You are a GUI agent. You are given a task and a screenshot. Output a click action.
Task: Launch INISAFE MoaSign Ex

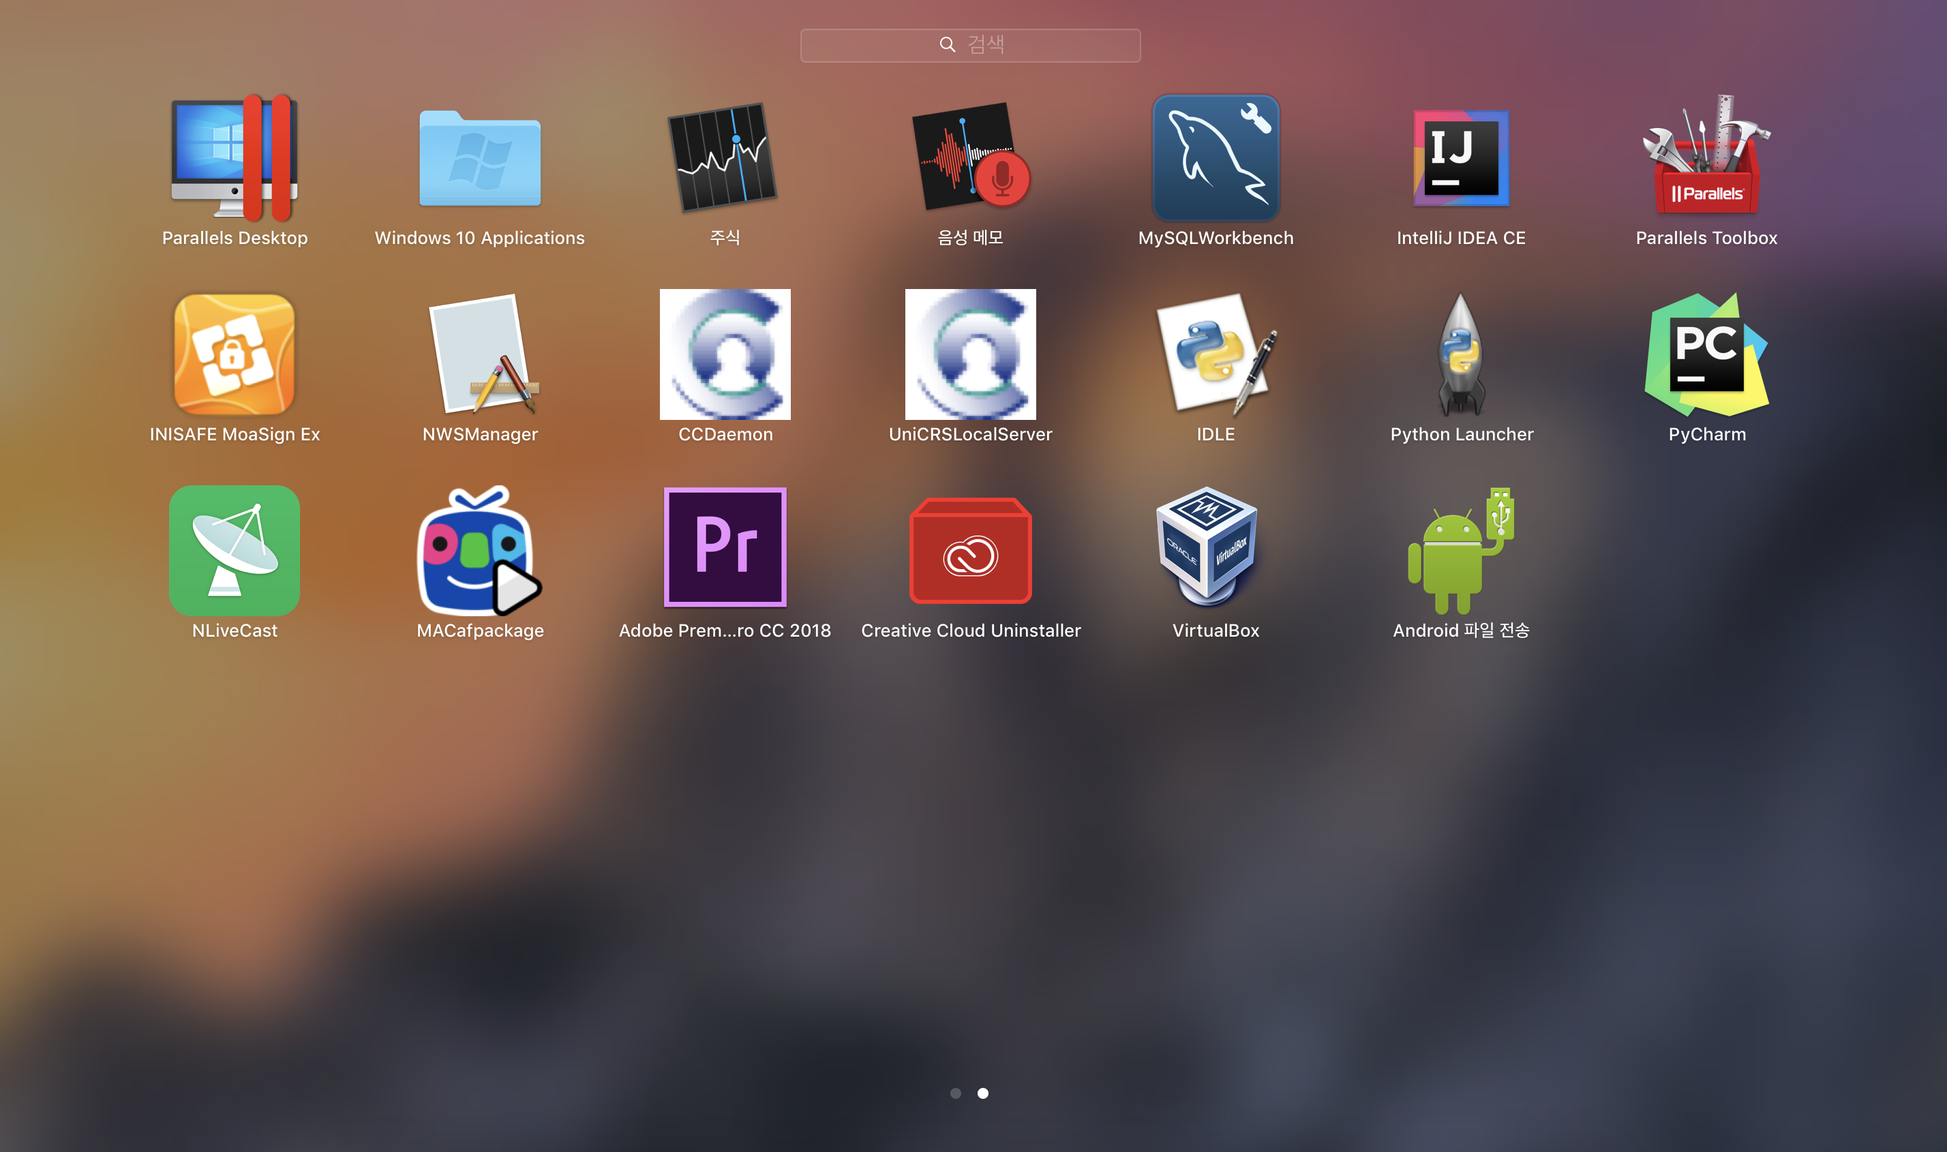235,354
